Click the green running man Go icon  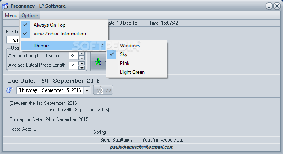[x=98, y=62]
